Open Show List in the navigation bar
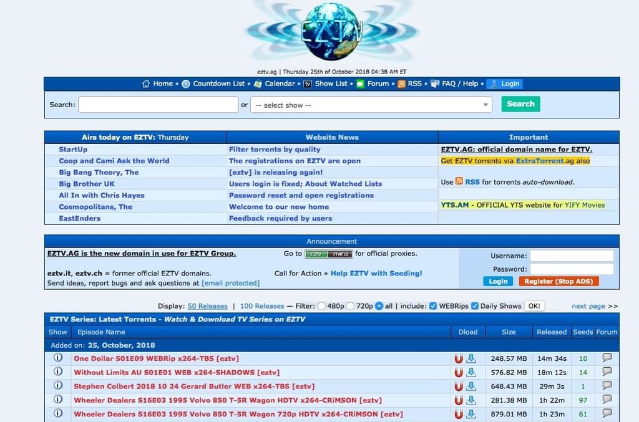The width and height of the screenshot is (639, 422). [x=331, y=84]
